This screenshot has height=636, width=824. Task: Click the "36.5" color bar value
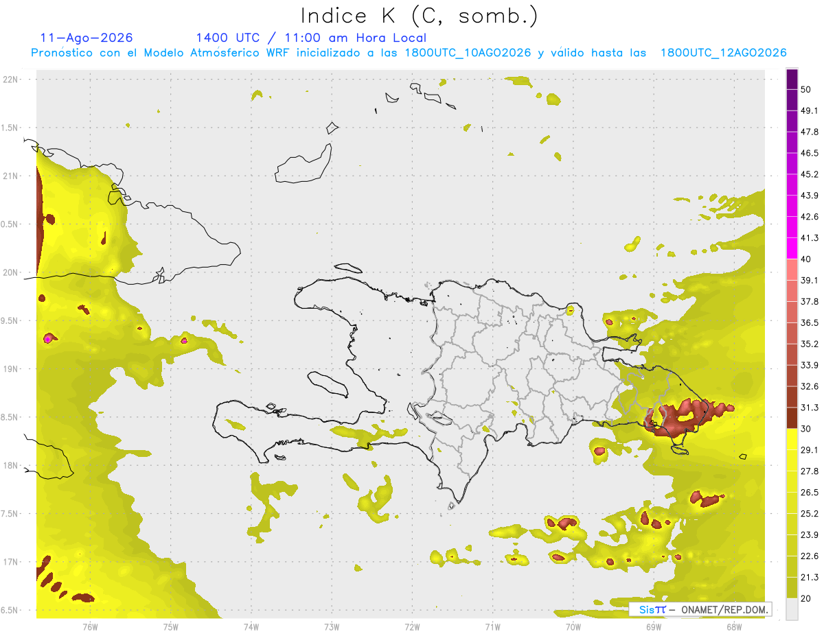(x=810, y=322)
